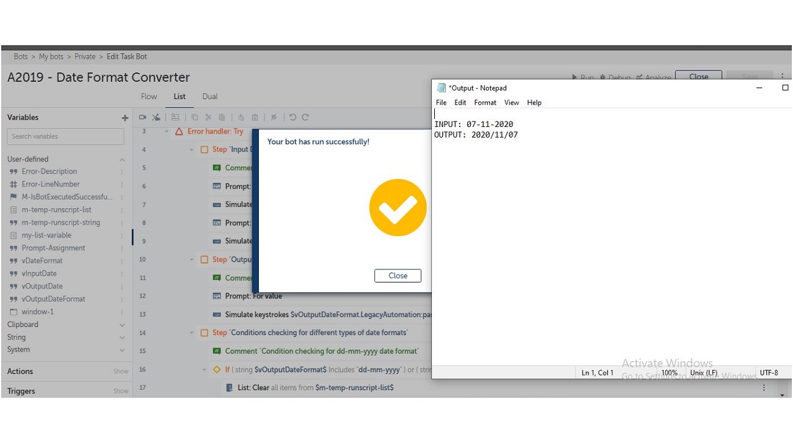Open the three-dot menu on line 17

tap(764, 388)
